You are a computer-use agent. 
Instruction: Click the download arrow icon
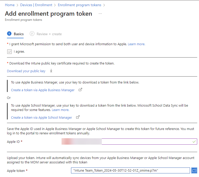click(51, 71)
